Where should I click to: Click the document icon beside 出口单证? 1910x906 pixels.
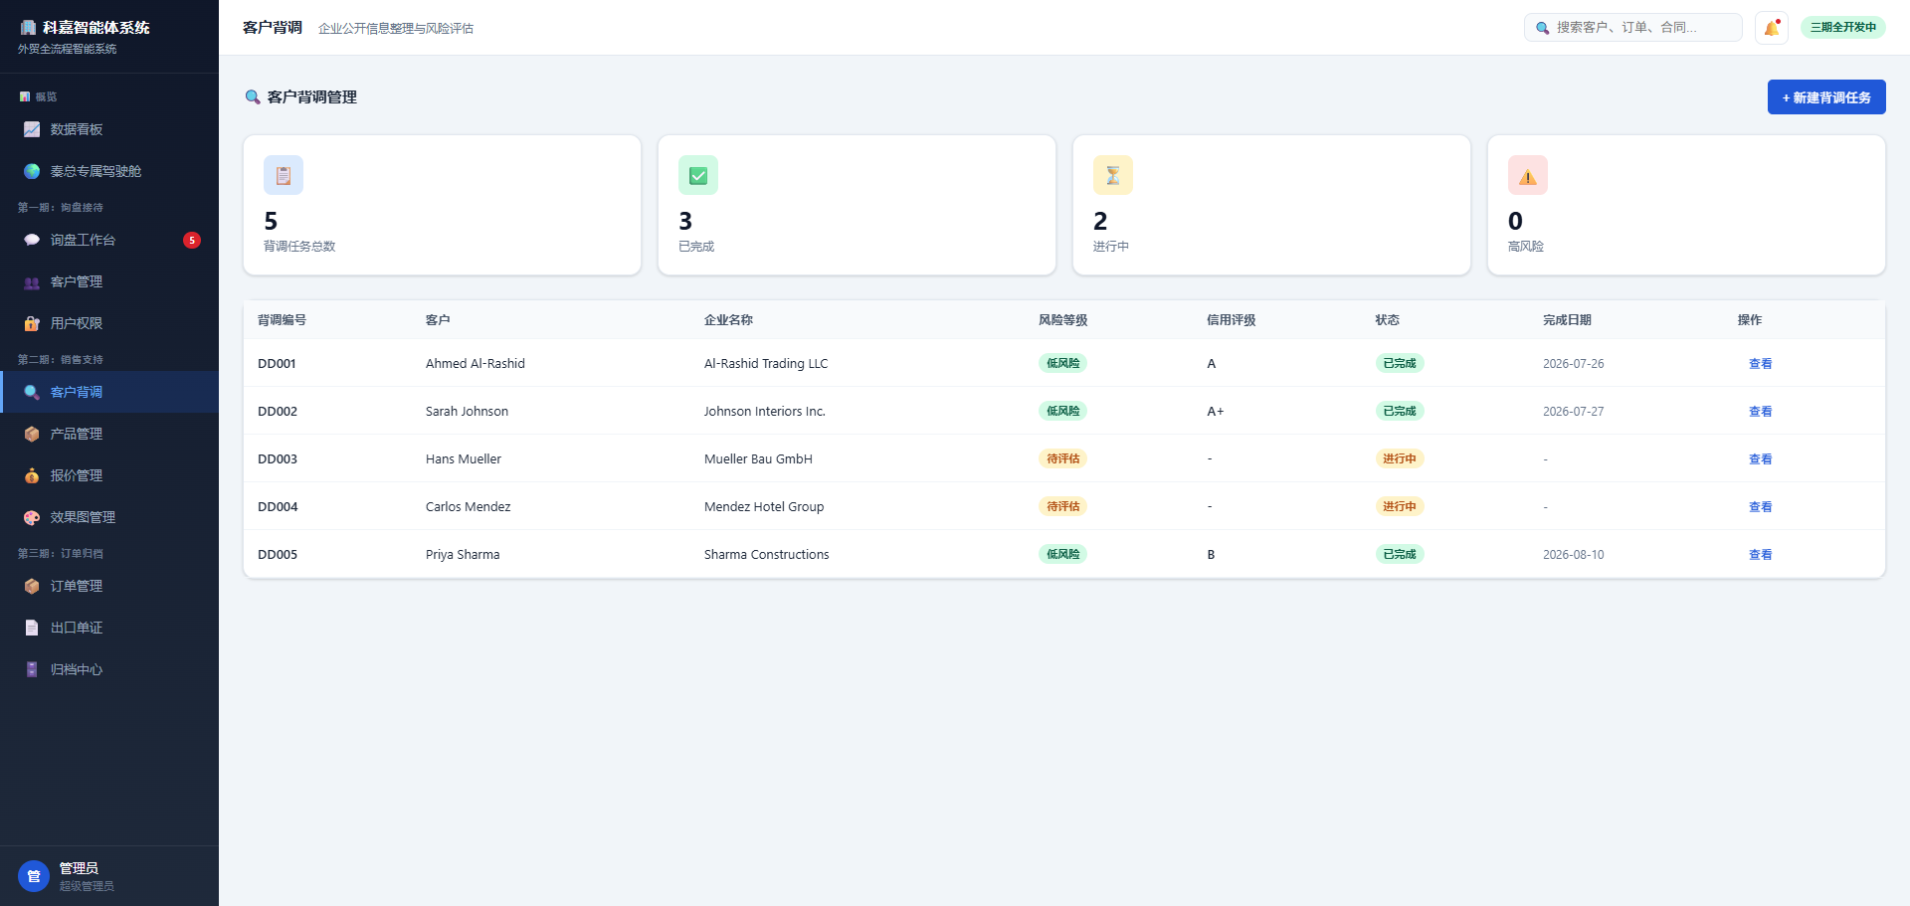pyautogui.click(x=32, y=628)
